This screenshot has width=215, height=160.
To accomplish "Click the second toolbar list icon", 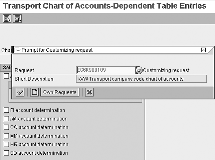I will [17, 19].
